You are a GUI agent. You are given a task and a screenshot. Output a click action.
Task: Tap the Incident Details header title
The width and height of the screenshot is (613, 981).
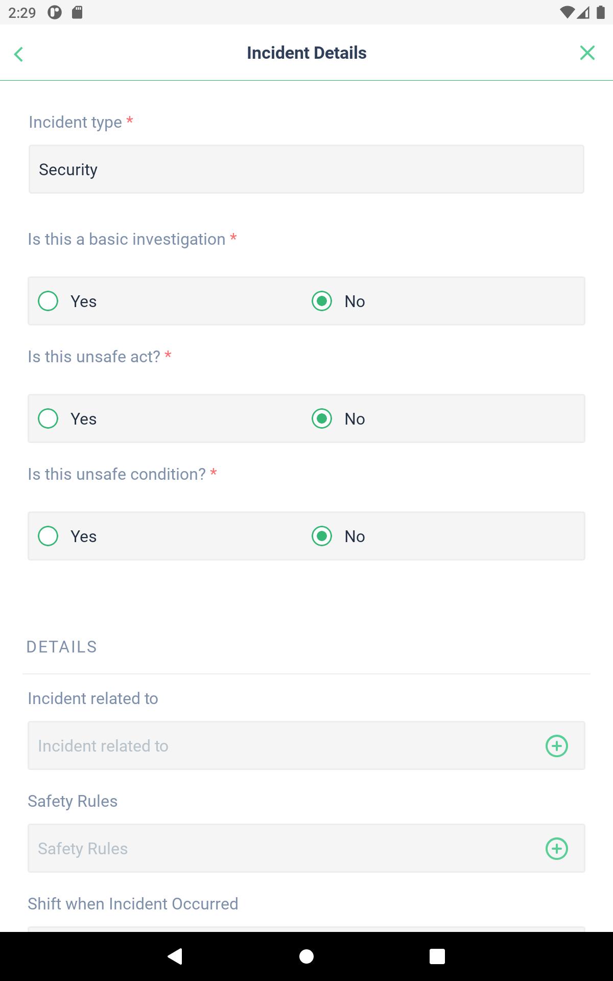pyautogui.click(x=306, y=53)
